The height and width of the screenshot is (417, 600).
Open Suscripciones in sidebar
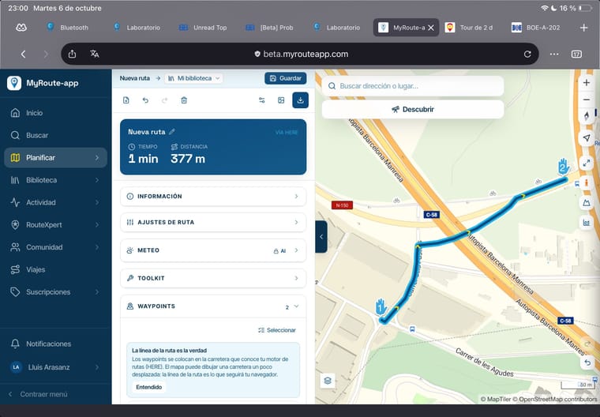coord(55,292)
